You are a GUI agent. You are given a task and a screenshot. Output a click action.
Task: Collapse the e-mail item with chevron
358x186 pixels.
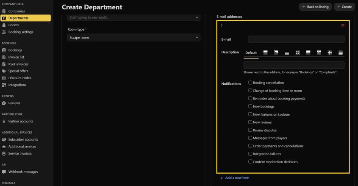point(222,25)
